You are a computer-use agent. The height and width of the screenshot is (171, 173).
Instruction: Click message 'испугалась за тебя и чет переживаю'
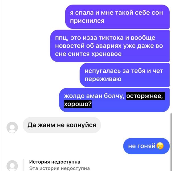tap(125, 75)
